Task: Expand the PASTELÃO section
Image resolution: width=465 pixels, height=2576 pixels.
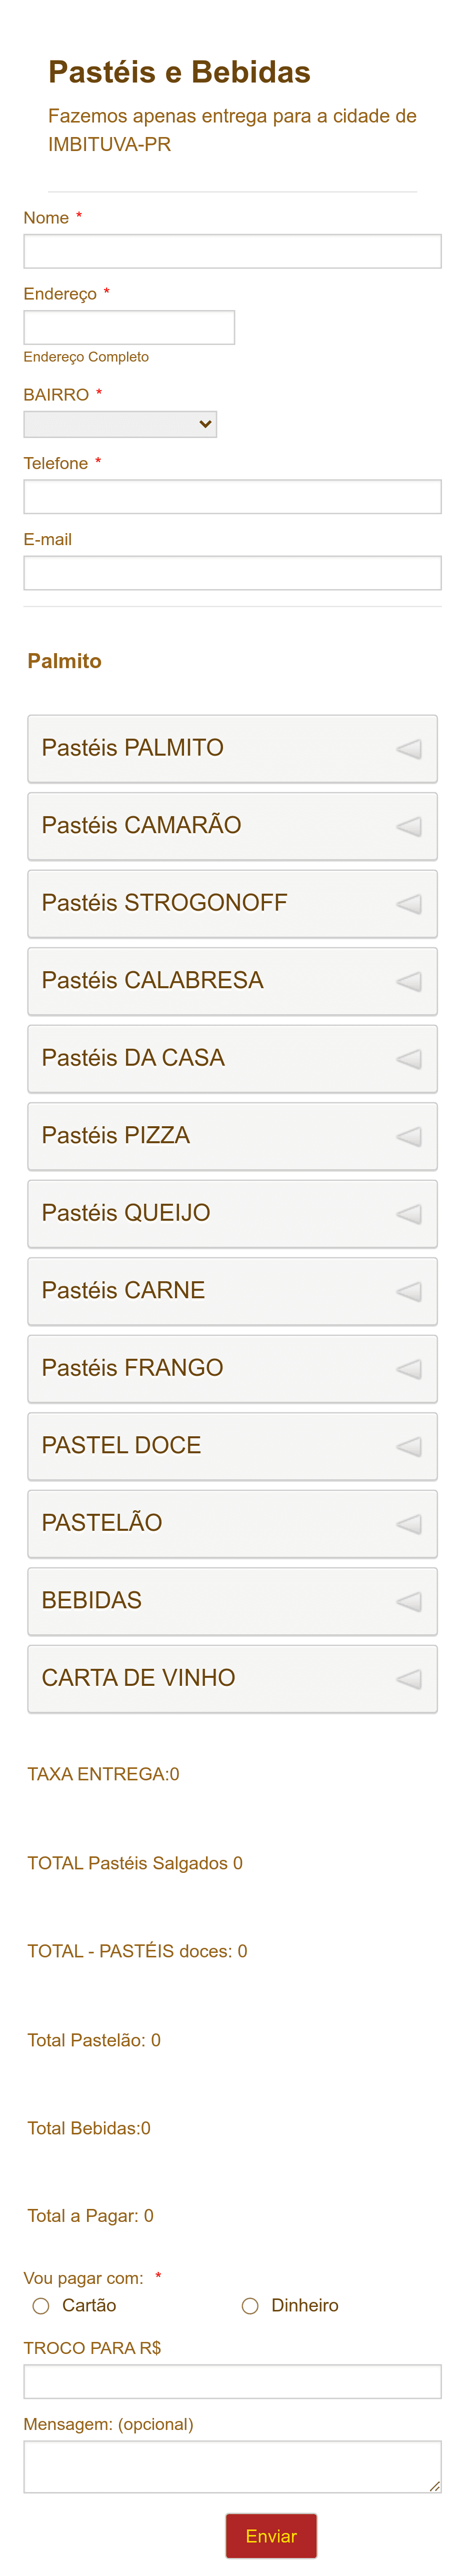Action: 232,1523
